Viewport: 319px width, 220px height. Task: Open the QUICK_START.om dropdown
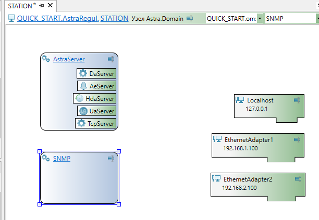pos(260,18)
